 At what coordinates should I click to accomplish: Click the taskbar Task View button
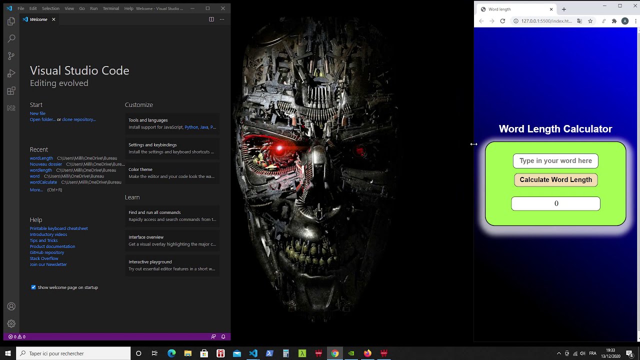click(154, 353)
